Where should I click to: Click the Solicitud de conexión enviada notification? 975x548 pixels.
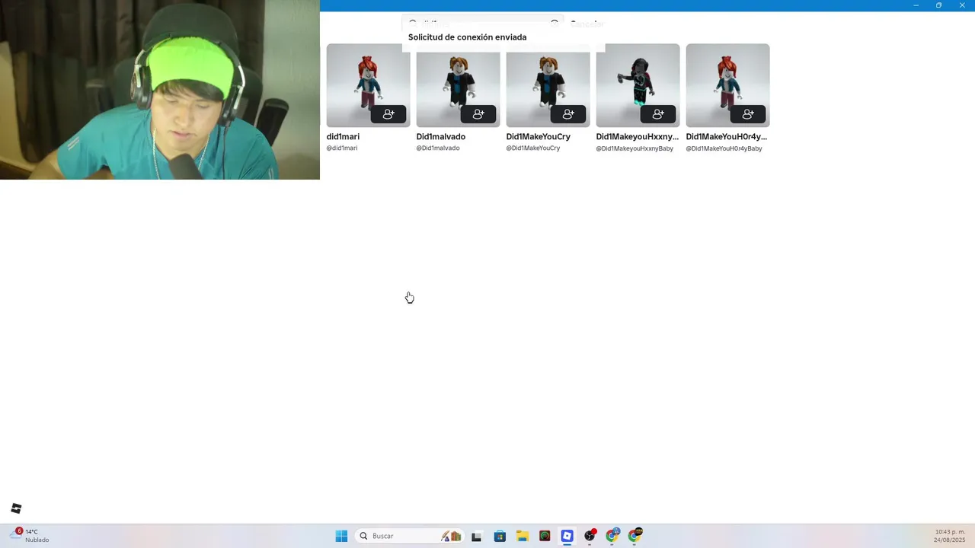503,37
